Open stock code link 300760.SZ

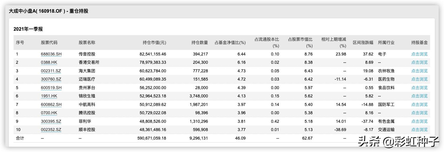point(51,79)
